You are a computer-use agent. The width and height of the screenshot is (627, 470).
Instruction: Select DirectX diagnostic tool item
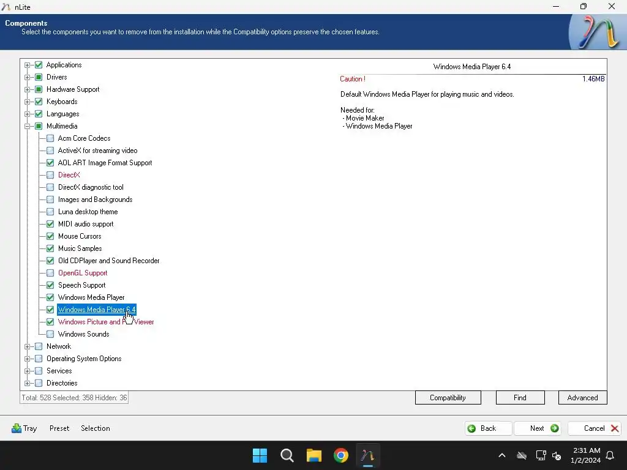point(91,187)
